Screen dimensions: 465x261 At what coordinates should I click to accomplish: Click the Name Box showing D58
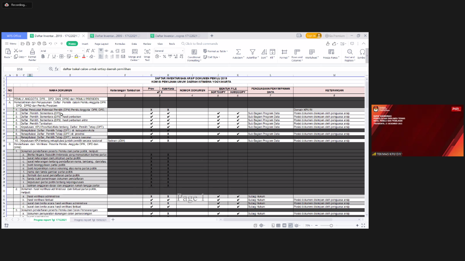[20, 69]
